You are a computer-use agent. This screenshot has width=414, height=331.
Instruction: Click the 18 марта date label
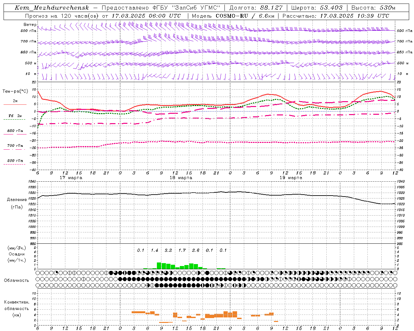[x=181, y=178]
